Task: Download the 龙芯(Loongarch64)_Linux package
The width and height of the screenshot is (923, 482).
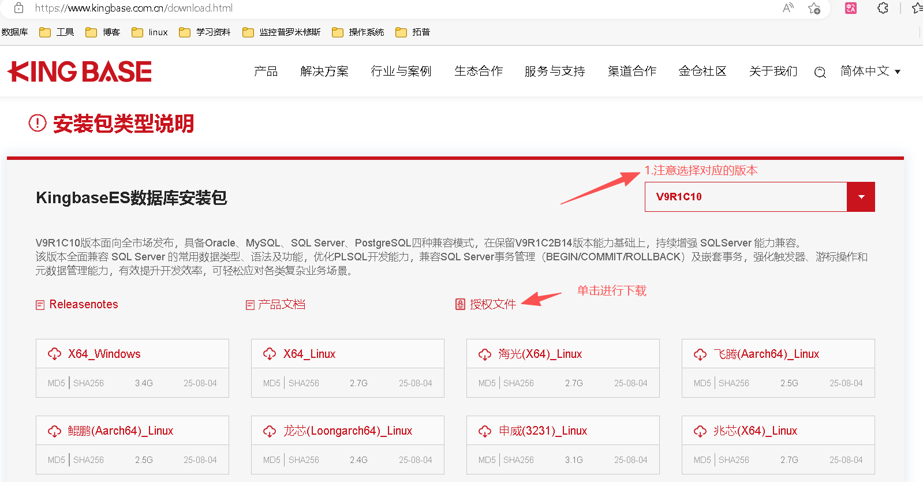Action: click(348, 431)
